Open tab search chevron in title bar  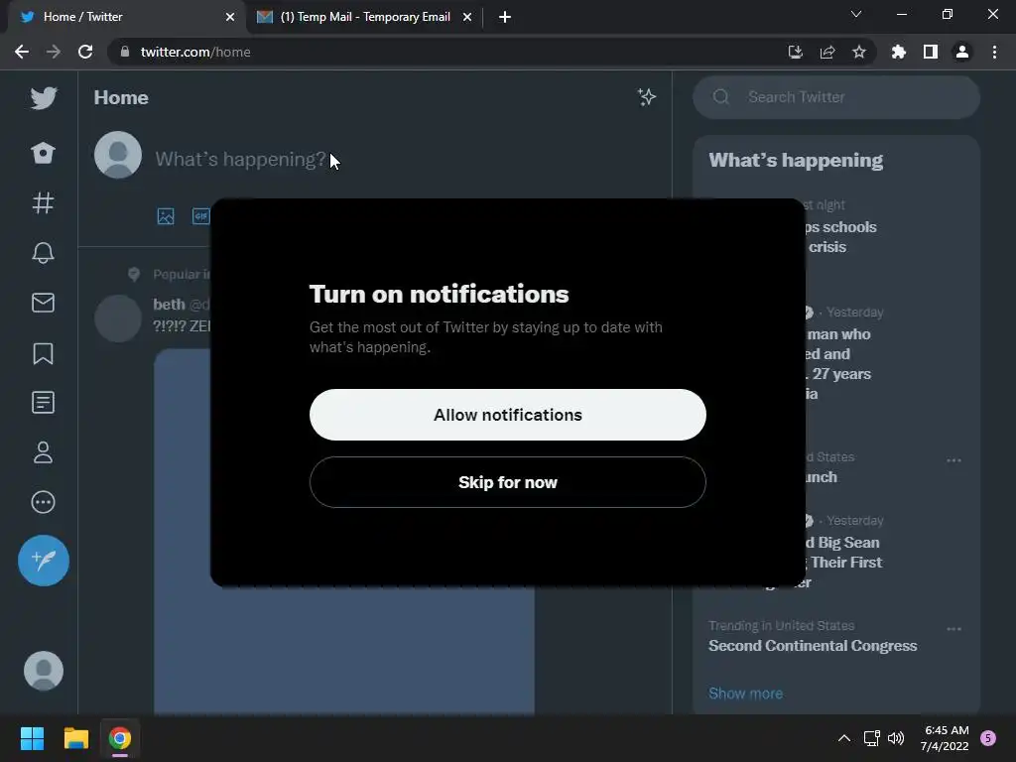[856, 14]
